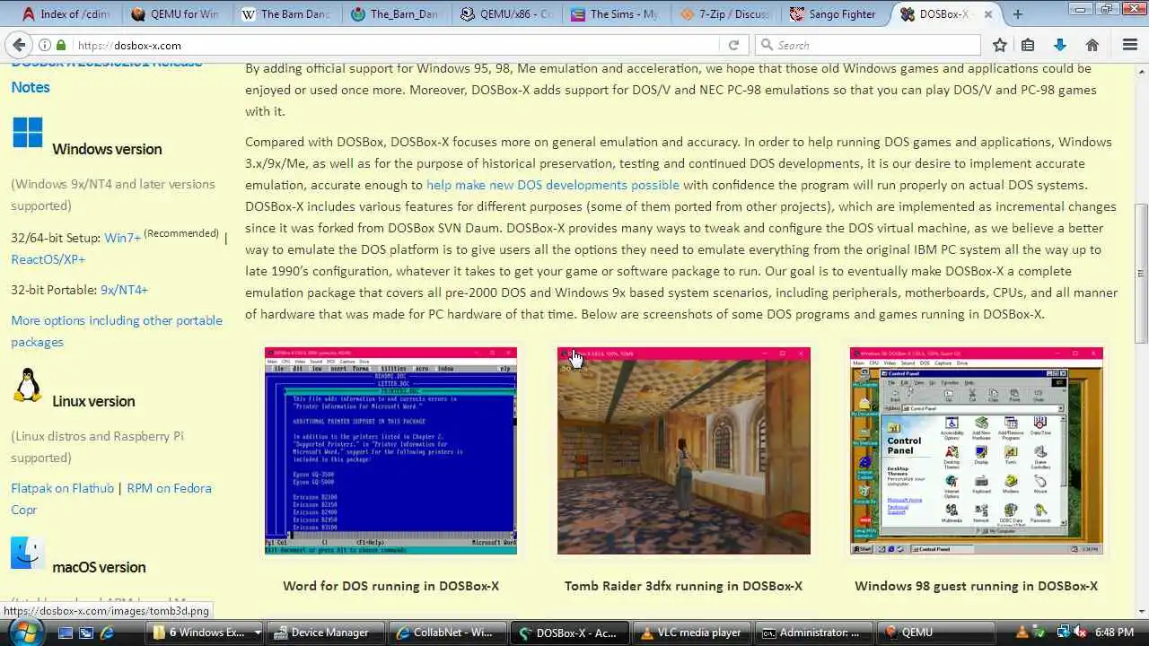The height and width of the screenshot is (646, 1149).
Task: Click the green padlock security icon
Action: click(x=60, y=45)
